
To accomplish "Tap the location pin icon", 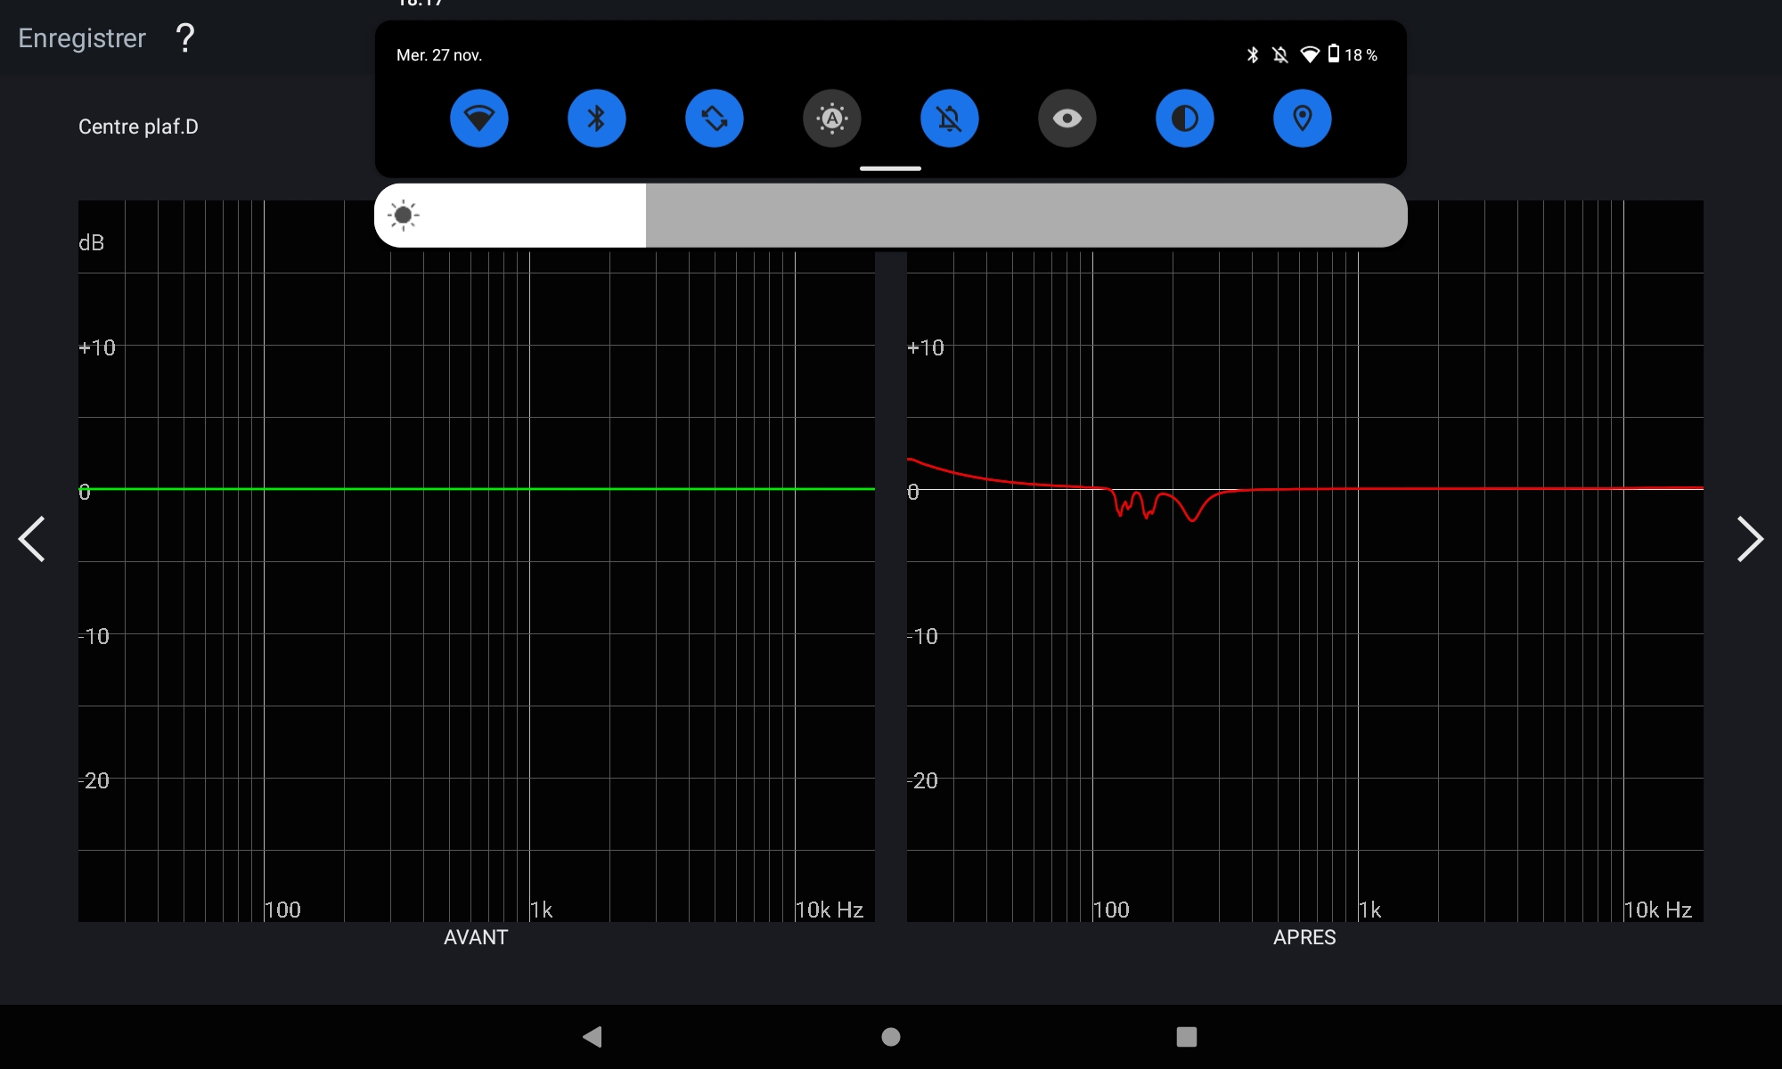I will (1302, 118).
